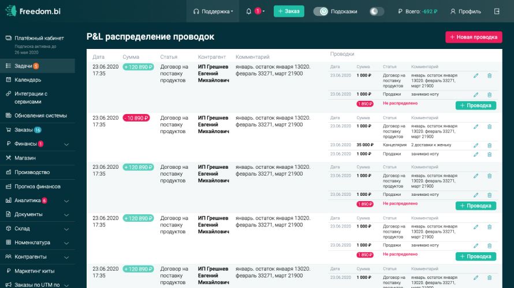
Task: Open the Поддержка dropdown
Action: click(213, 12)
